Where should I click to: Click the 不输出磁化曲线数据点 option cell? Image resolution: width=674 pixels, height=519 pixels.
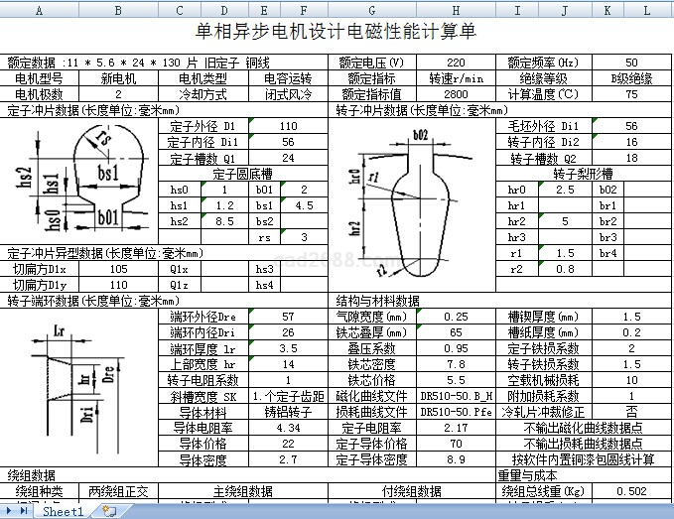coord(584,428)
